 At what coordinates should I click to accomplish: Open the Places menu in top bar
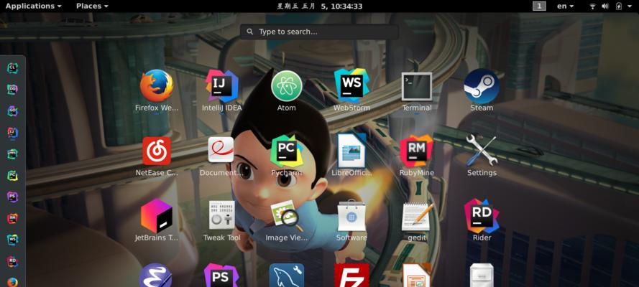pos(92,6)
